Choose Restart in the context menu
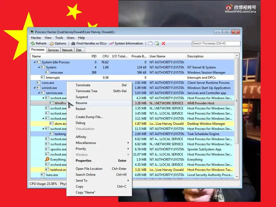276x207 pixels. click(x=99, y=109)
